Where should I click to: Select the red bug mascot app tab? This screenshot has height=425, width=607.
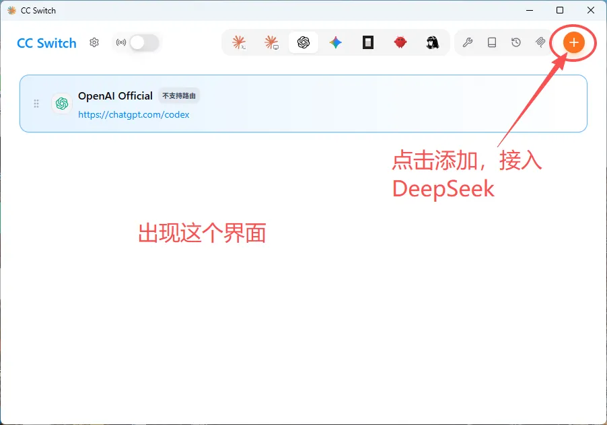click(x=400, y=42)
